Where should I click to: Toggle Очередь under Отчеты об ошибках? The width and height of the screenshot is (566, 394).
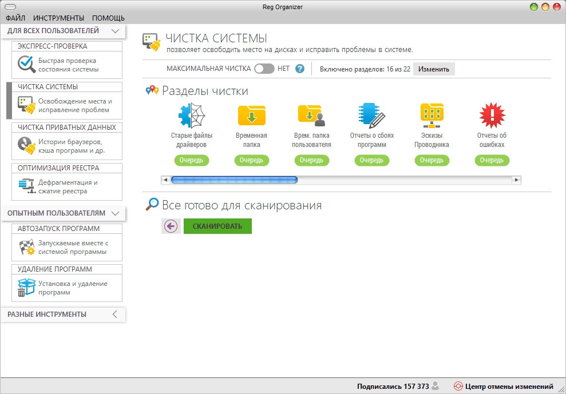tap(492, 160)
